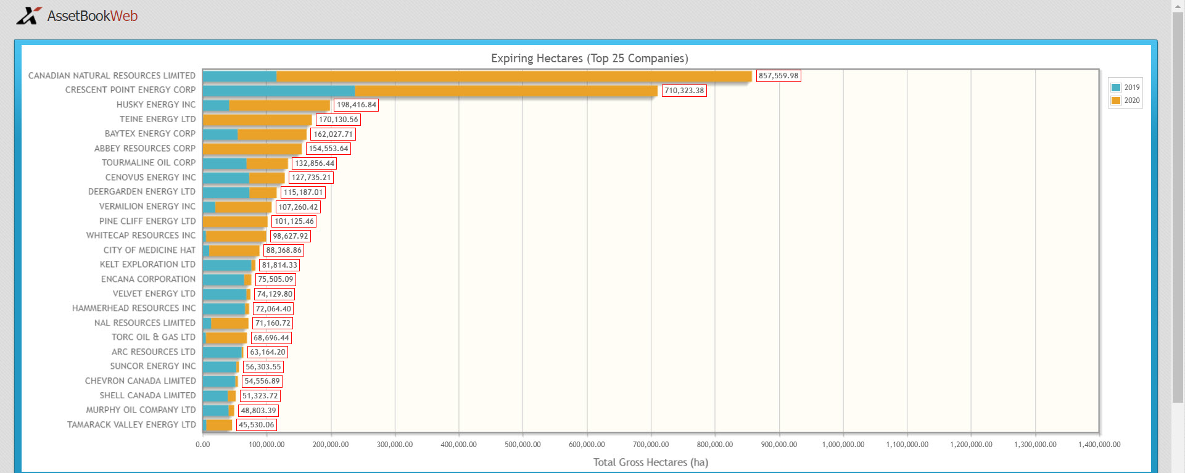
Task: Click the VERMILION ENERGY INC label
Action: click(x=147, y=207)
